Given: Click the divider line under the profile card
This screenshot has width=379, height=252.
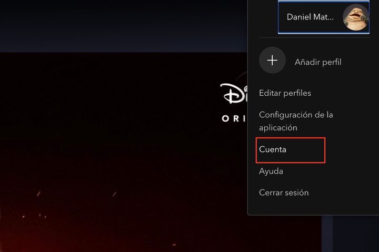Looking at the screenshot, I should point(314,38).
